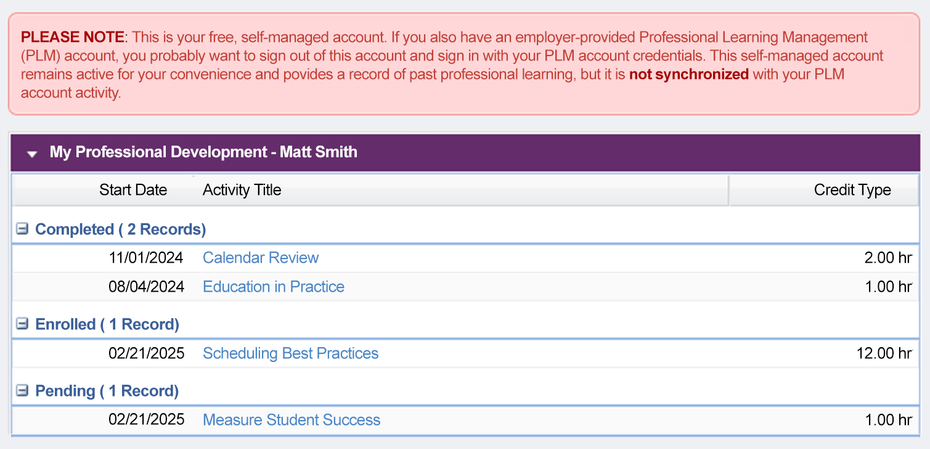
Task: Select the My Professional Development - Matt Smith header
Action: 203,152
